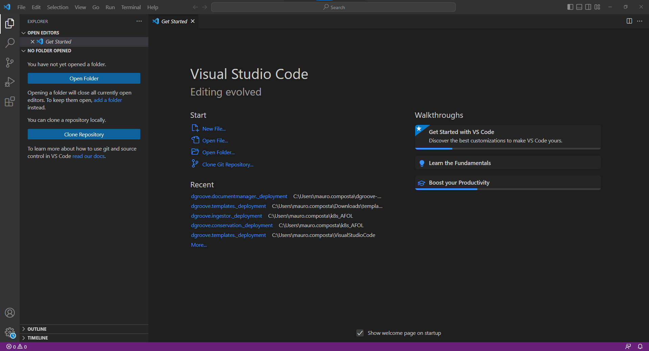Click the New File icon under Start
This screenshot has height=351, width=649.
[x=195, y=128]
